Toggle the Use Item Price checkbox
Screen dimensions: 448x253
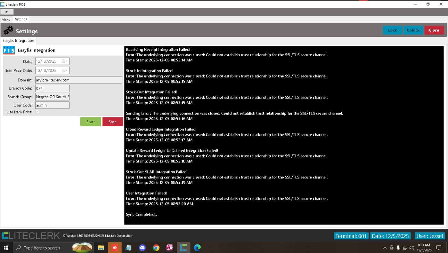[x=37, y=112]
